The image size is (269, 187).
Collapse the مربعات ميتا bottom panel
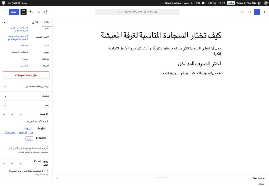click(x=57, y=178)
